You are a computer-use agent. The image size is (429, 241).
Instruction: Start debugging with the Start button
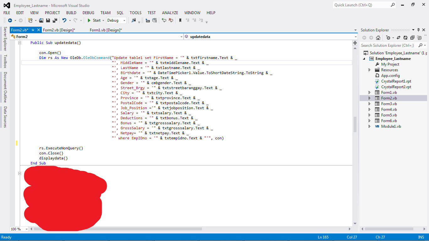click(94, 20)
